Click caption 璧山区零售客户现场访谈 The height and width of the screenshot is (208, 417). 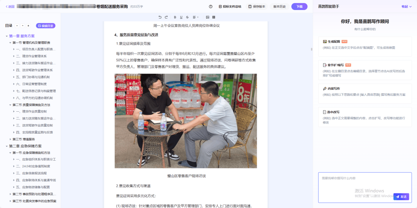click(x=186, y=176)
